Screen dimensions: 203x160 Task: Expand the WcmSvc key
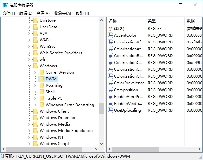coord(29,46)
